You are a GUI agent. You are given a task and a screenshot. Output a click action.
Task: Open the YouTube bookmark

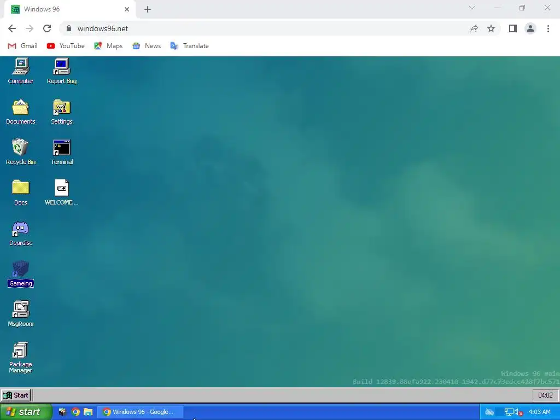click(66, 46)
